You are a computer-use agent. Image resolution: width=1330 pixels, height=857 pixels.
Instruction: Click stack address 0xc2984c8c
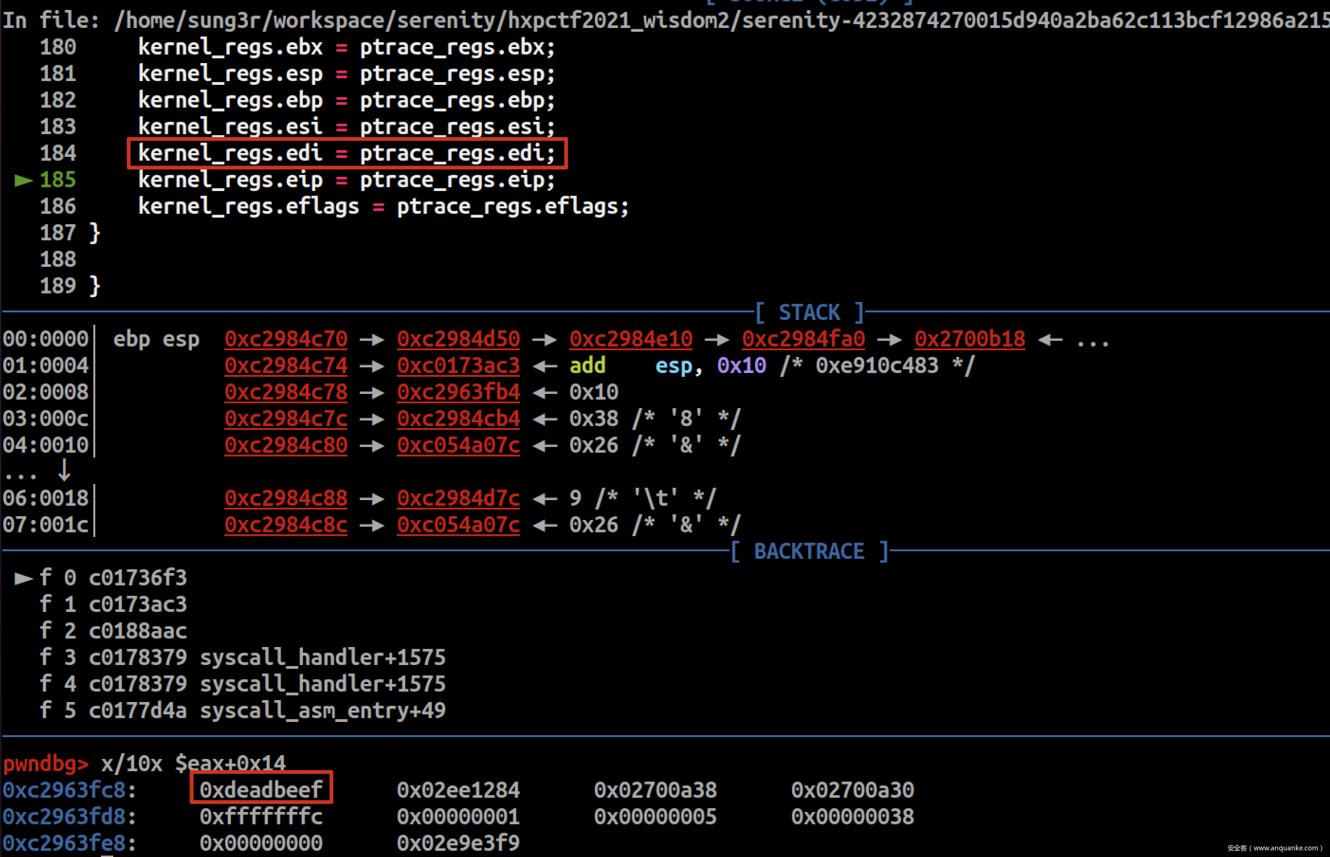(x=285, y=525)
